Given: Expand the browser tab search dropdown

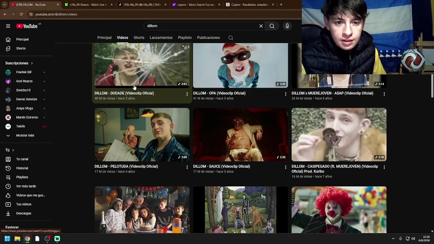Looking at the screenshot, I should [x=4, y=5].
